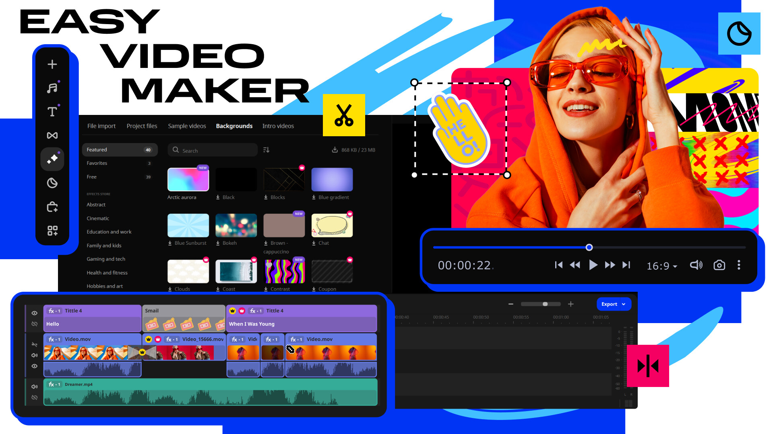This screenshot has height=434, width=773.
Task: Expand the Export button dropdown arrow
Action: click(x=624, y=304)
